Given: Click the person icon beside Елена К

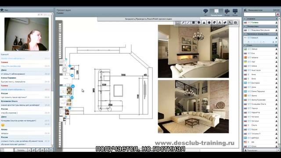Looking at the screenshot, I should (276, 38).
